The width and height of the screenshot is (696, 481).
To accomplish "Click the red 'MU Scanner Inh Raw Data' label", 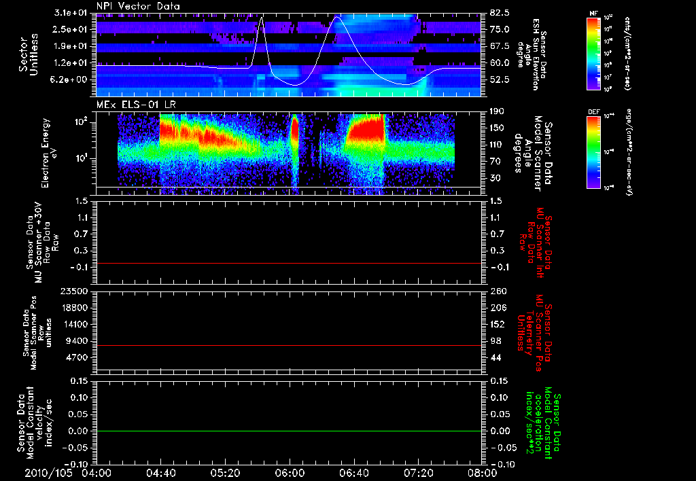I will pos(536,243).
